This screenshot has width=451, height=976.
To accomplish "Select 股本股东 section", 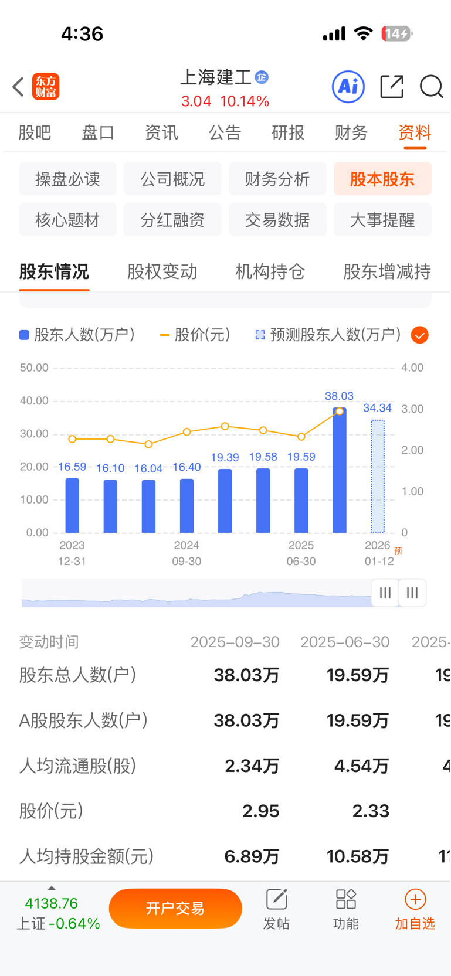I will [x=382, y=179].
